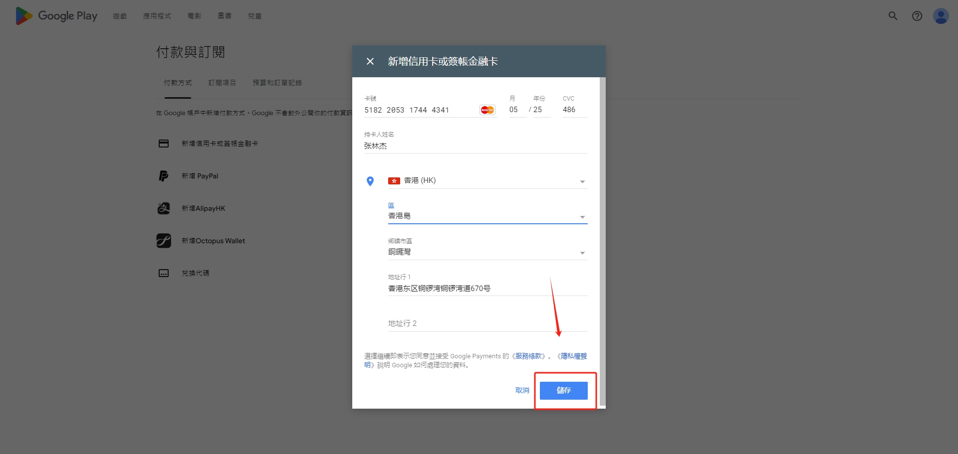Click the 儲存 save button
The image size is (958, 454).
pos(563,391)
